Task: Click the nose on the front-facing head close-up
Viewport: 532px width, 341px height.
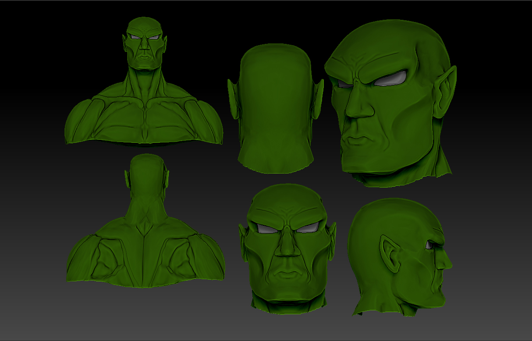Action: [x=286, y=246]
